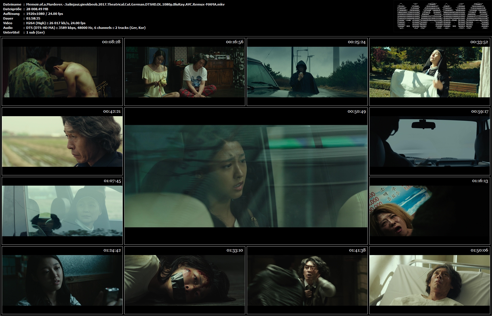Open the frame stamped 00:42:21
492x316 pixels.
(62, 141)
